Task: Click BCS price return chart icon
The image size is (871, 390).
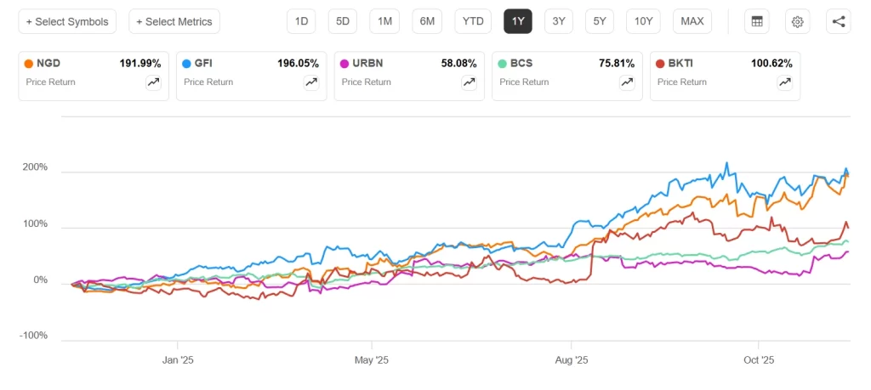Action: click(627, 82)
